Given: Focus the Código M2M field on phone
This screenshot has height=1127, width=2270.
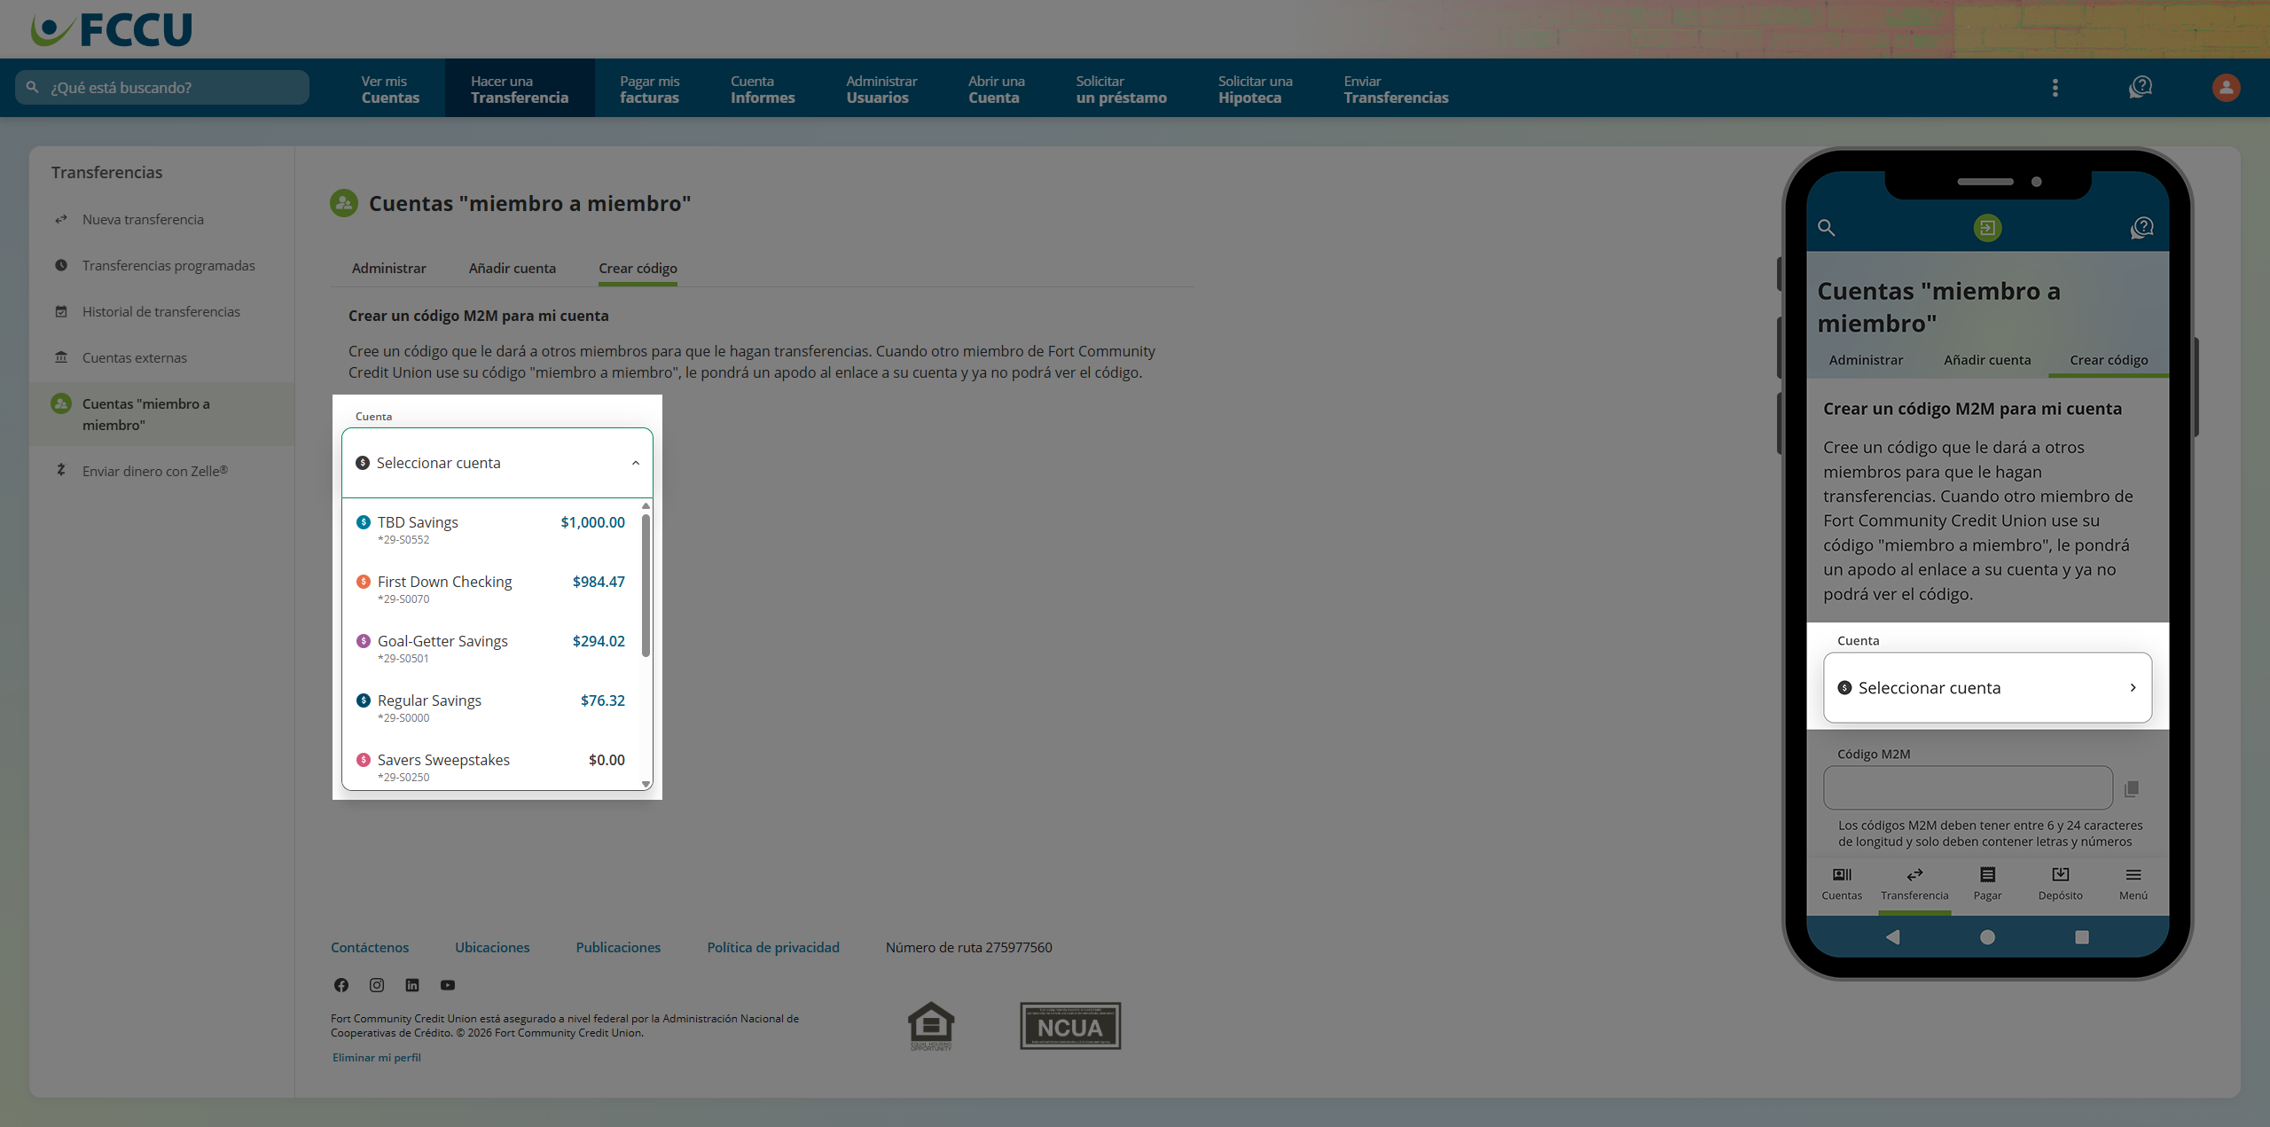Looking at the screenshot, I should (x=1968, y=787).
